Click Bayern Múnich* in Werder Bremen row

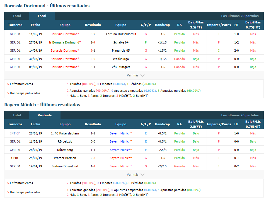click(x=121, y=158)
